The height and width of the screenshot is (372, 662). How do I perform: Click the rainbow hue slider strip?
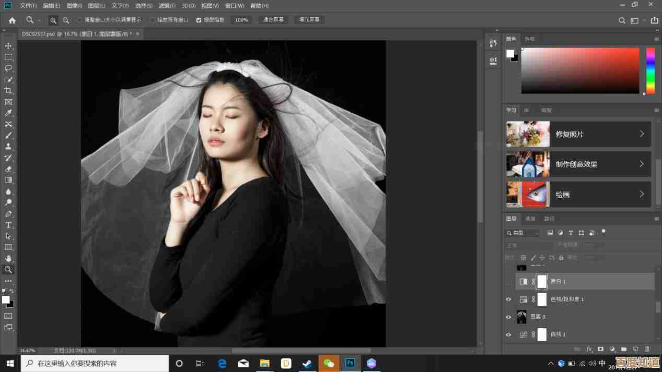coord(650,70)
